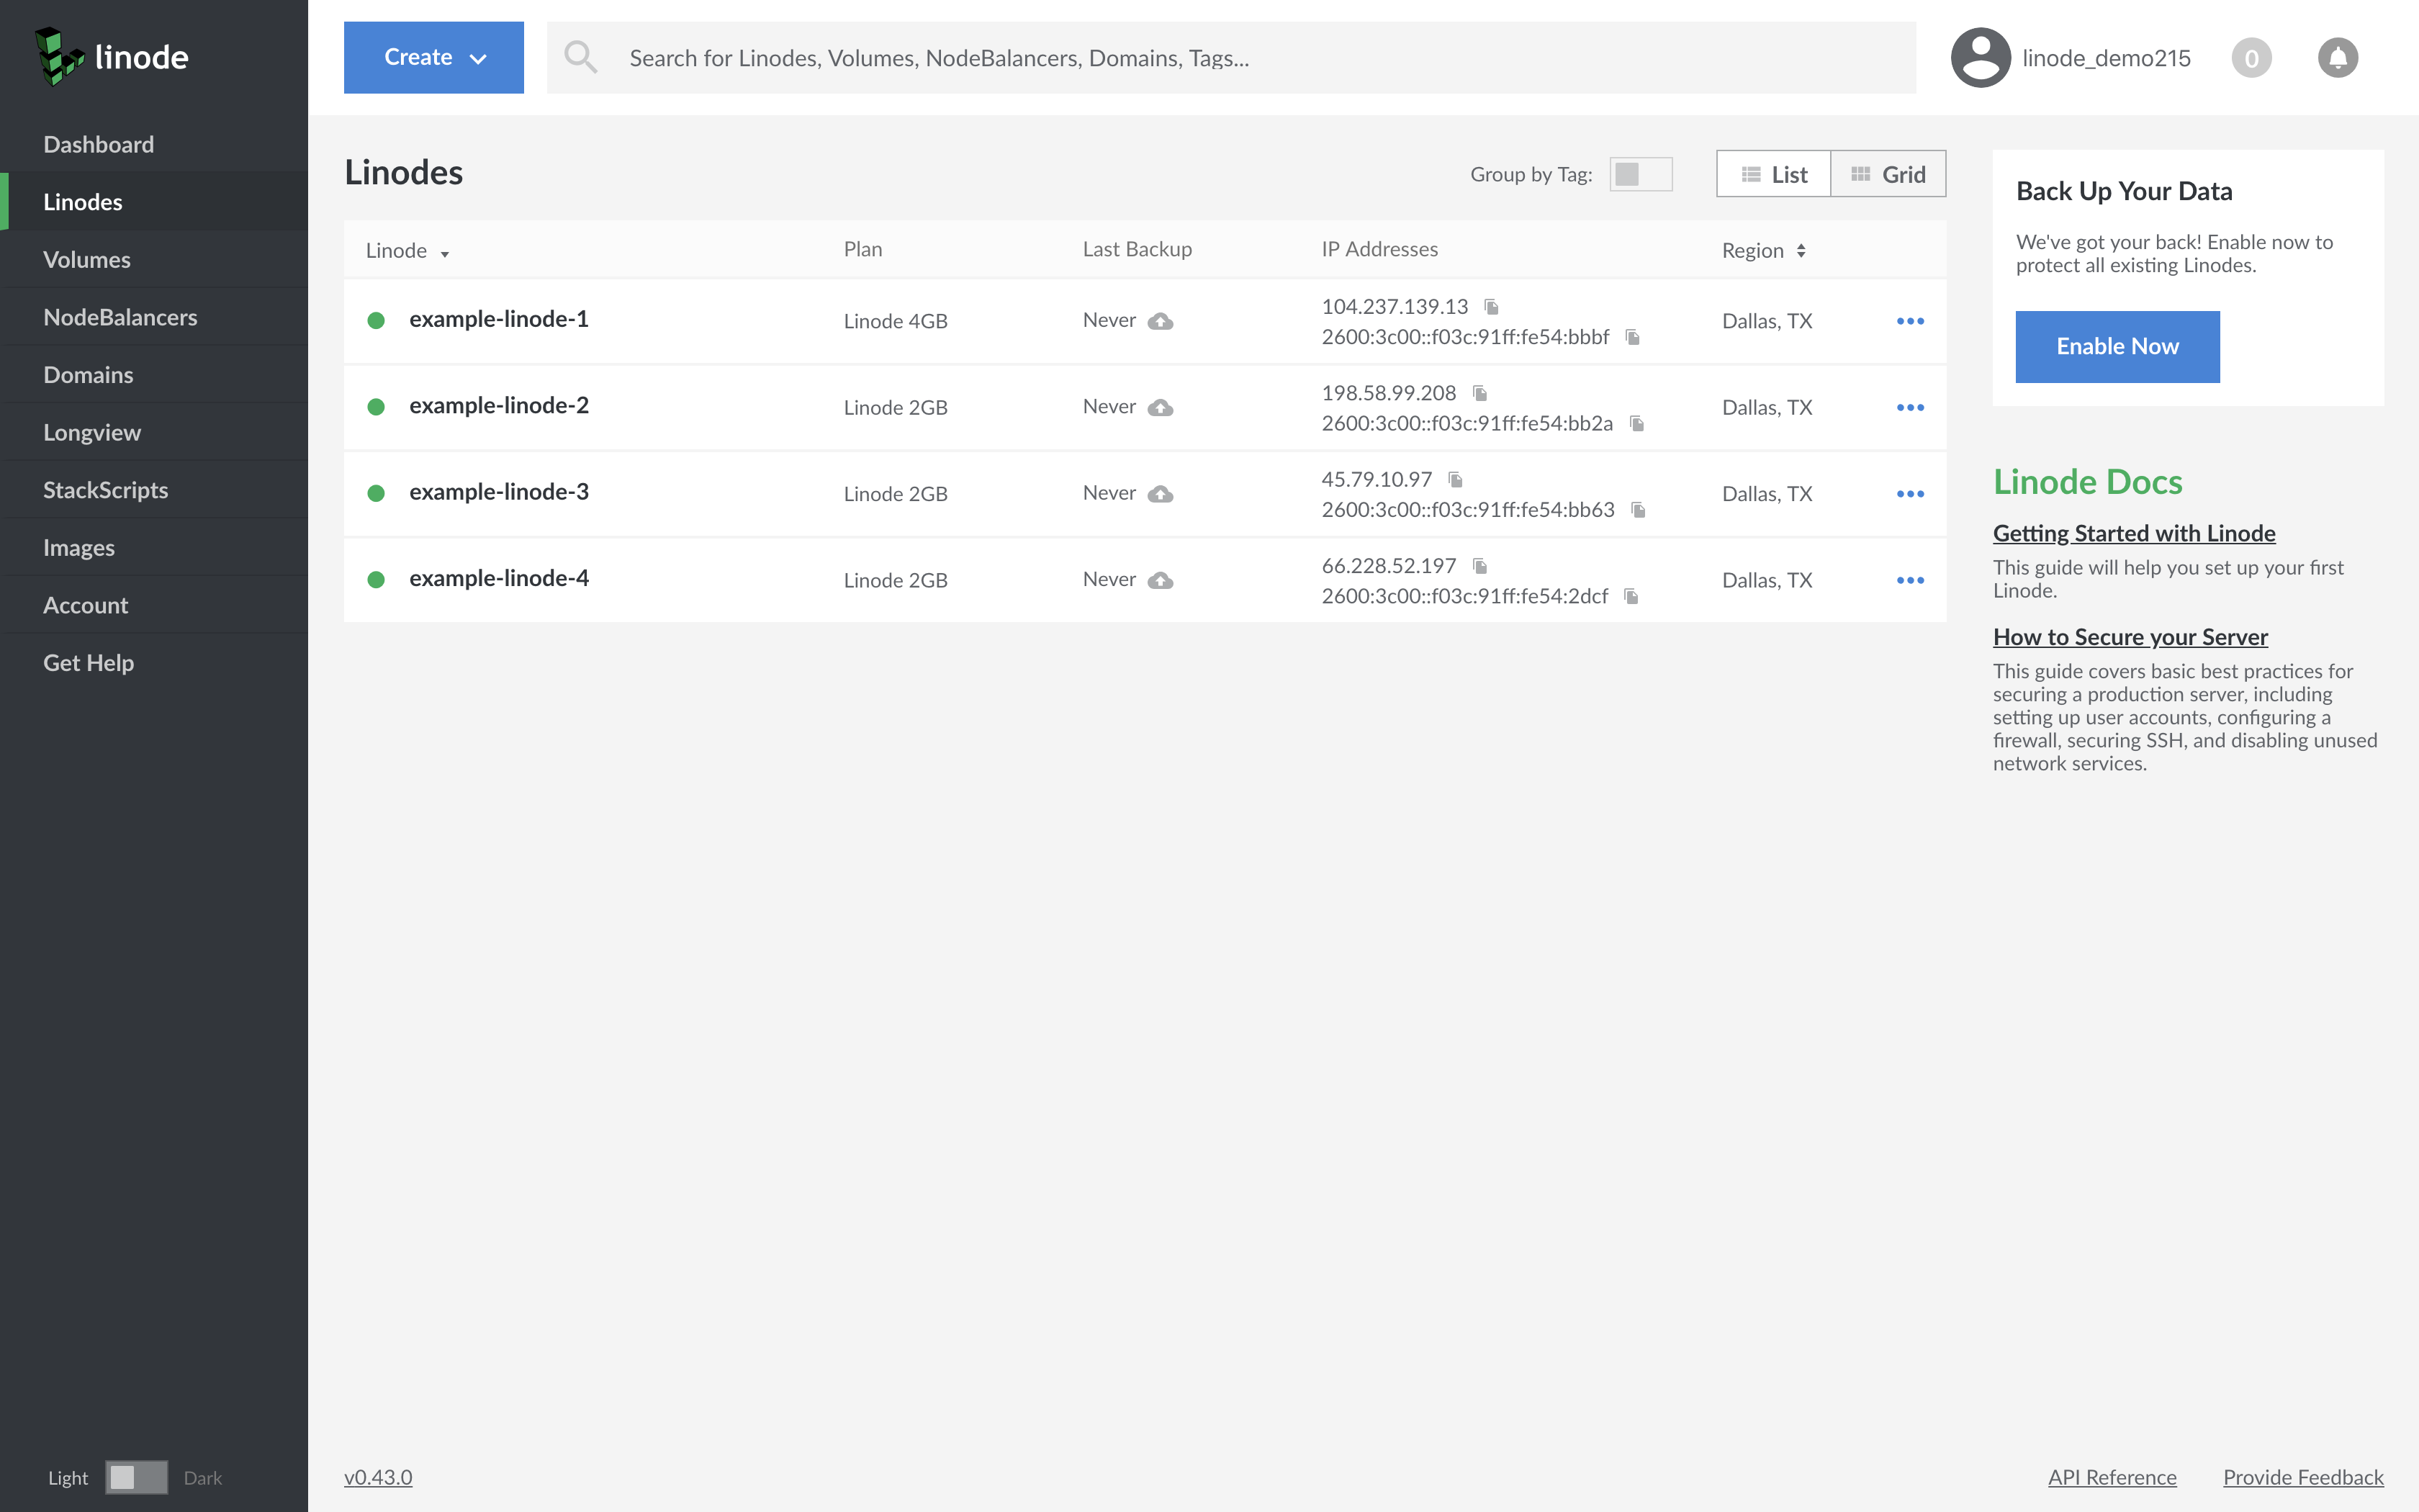2419x1512 pixels.
Task: Open example-linode-2 details
Action: pyautogui.click(x=499, y=406)
